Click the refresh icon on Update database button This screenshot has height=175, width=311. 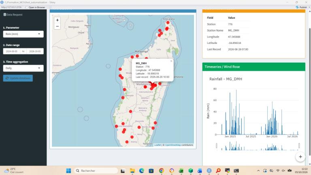coord(7,78)
